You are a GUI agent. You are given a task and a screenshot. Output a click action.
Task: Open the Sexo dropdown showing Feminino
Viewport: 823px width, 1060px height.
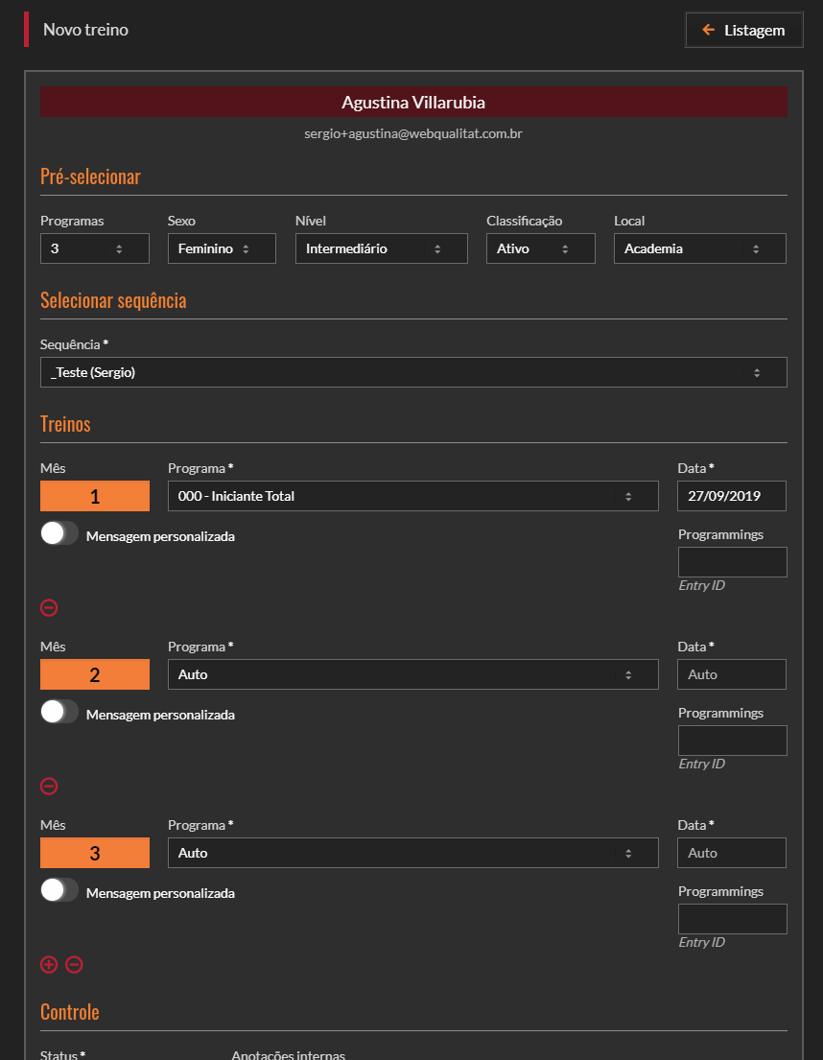click(222, 248)
